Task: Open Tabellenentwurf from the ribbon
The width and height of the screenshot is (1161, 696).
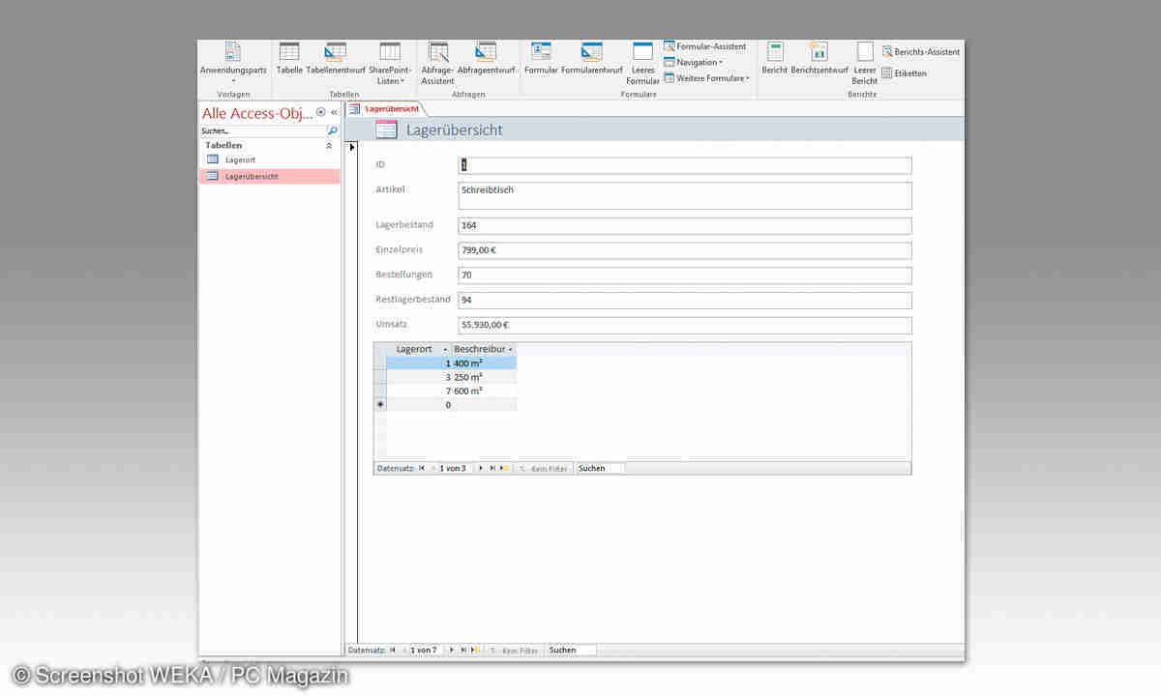Action: [x=336, y=53]
